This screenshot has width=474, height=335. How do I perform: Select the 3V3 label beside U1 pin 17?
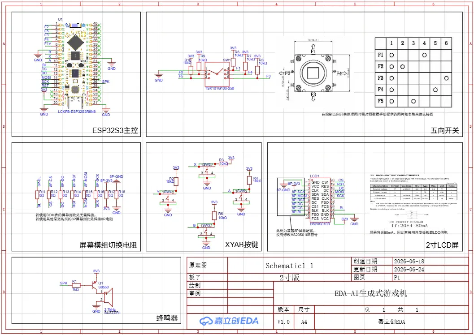pos(44,90)
